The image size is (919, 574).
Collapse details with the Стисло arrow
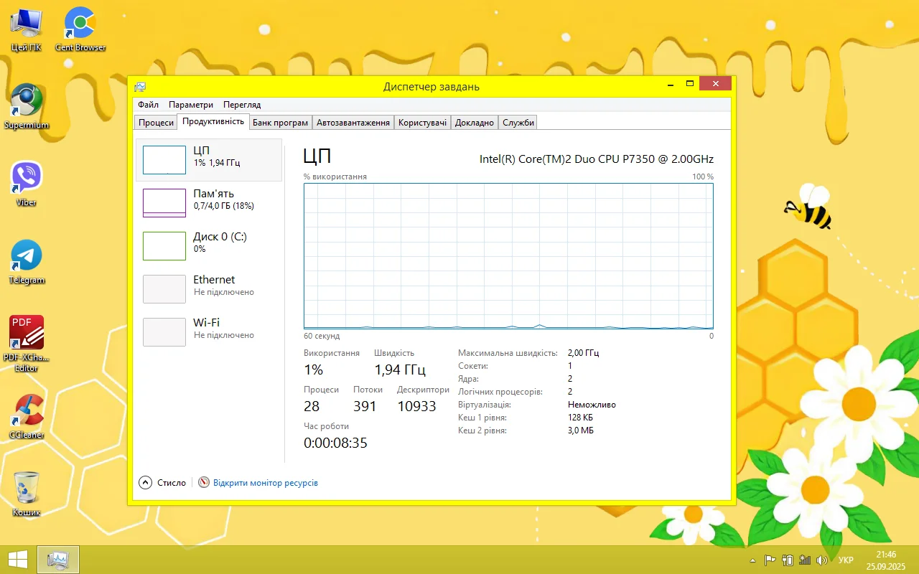(x=146, y=483)
